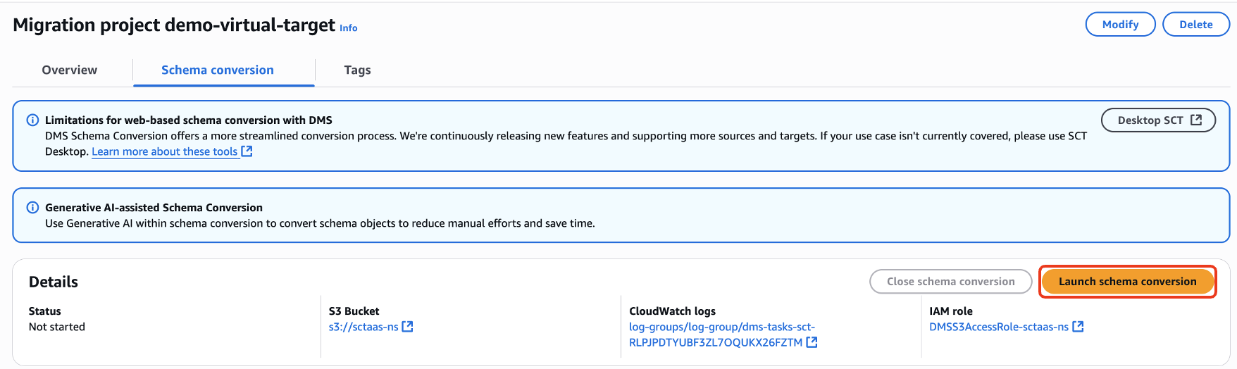Click the 'CloudWatch logs' label
This screenshot has width=1237, height=369.
click(x=672, y=311)
